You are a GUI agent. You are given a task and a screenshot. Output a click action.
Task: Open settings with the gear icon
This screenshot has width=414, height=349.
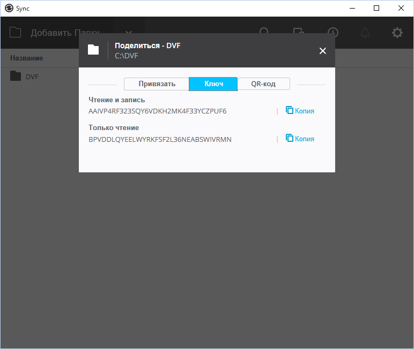click(x=397, y=33)
